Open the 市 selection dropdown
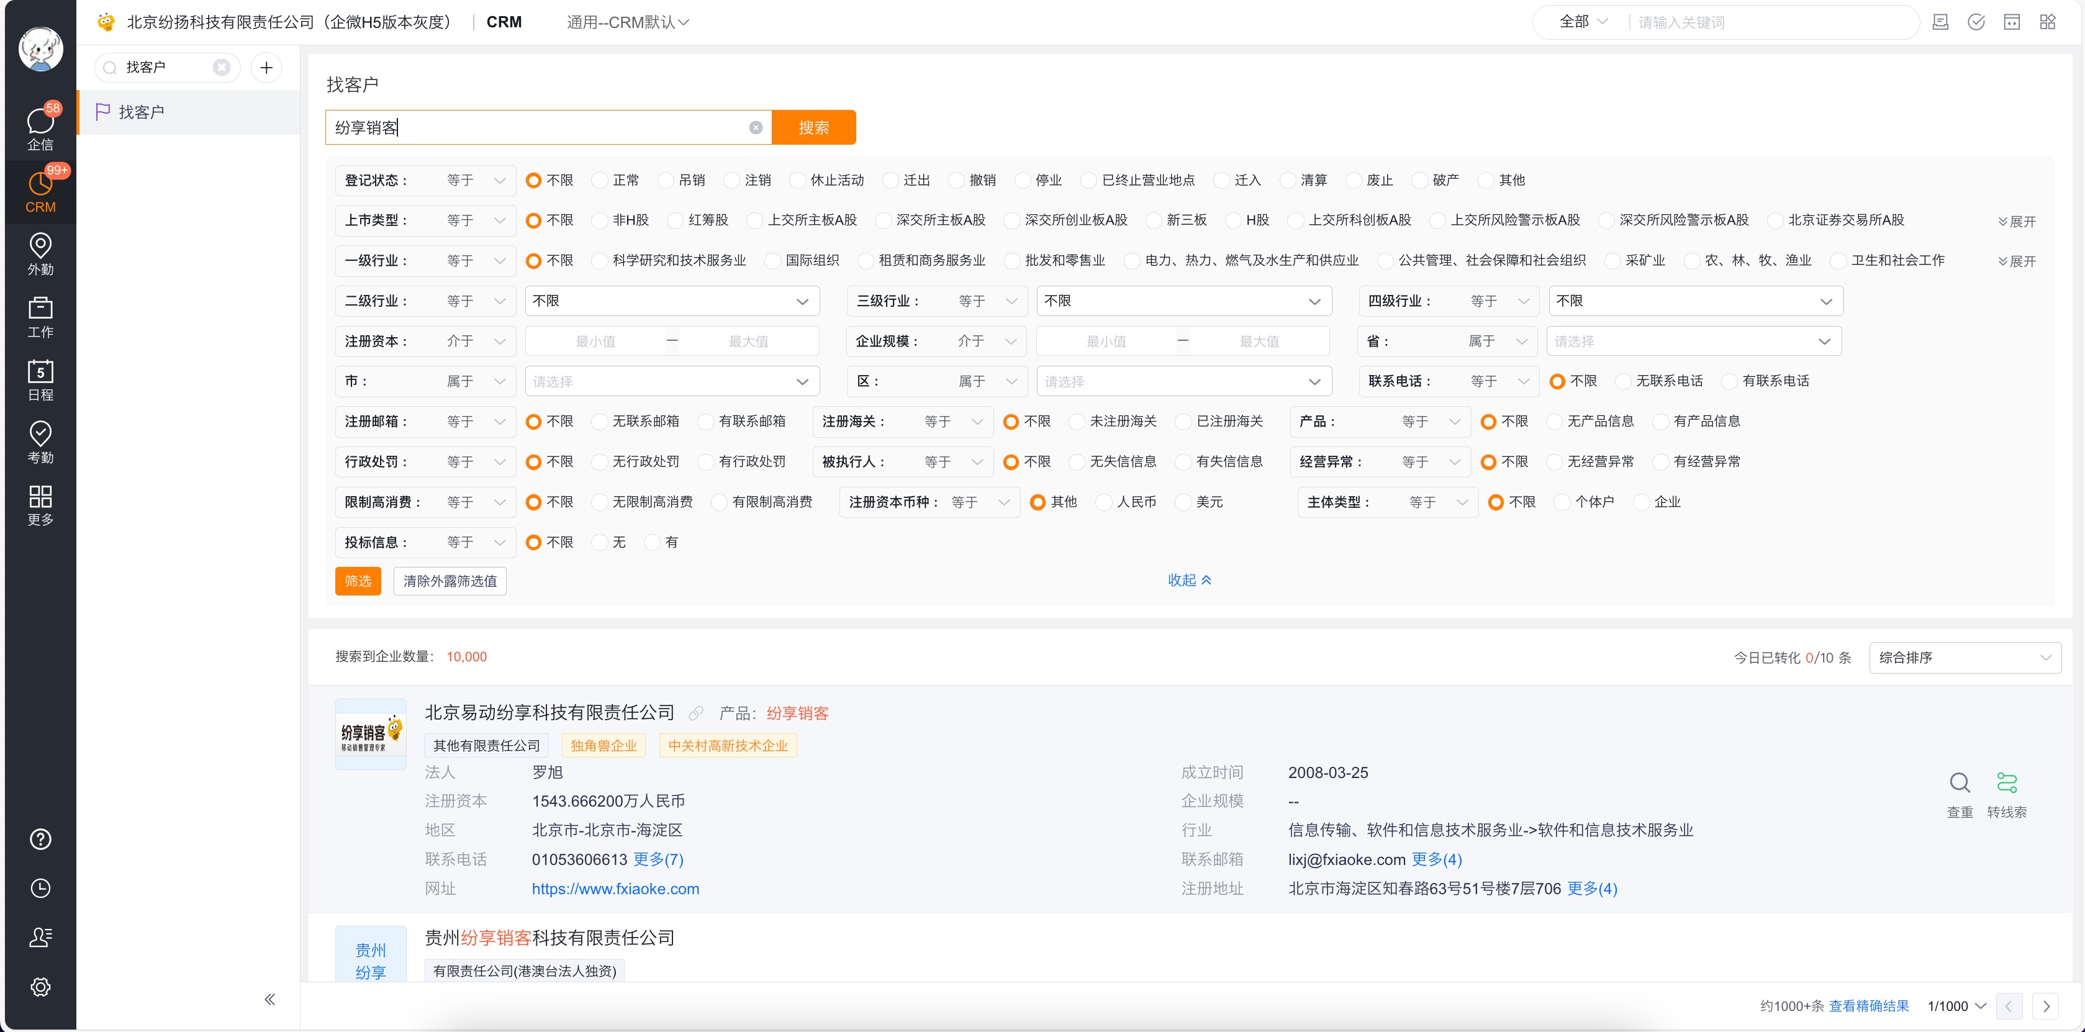The image size is (2085, 1032). (672, 381)
